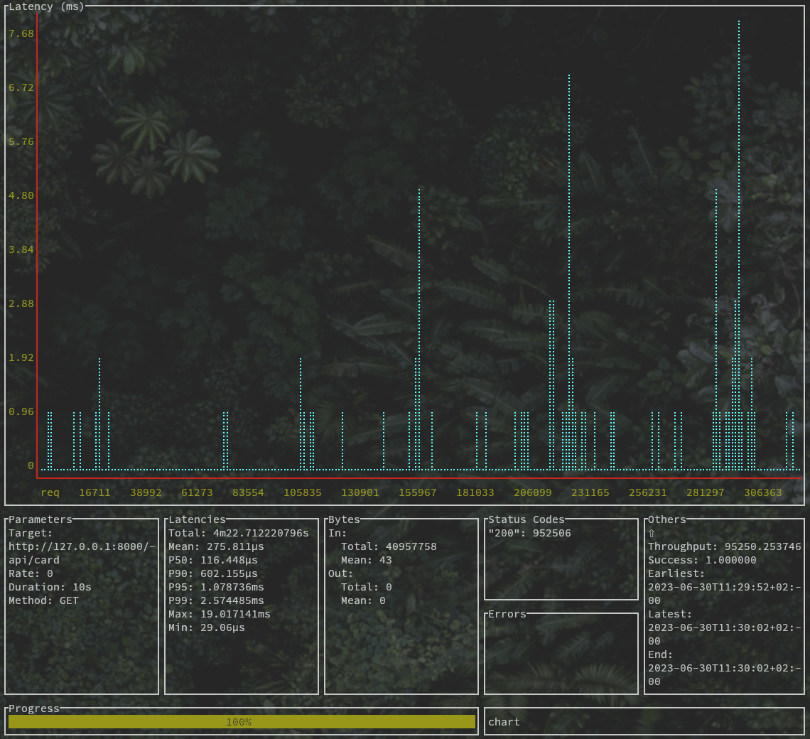Click the 83554 x-axis tick
This screenshot has height=739, width=810.
pos(248,492)
